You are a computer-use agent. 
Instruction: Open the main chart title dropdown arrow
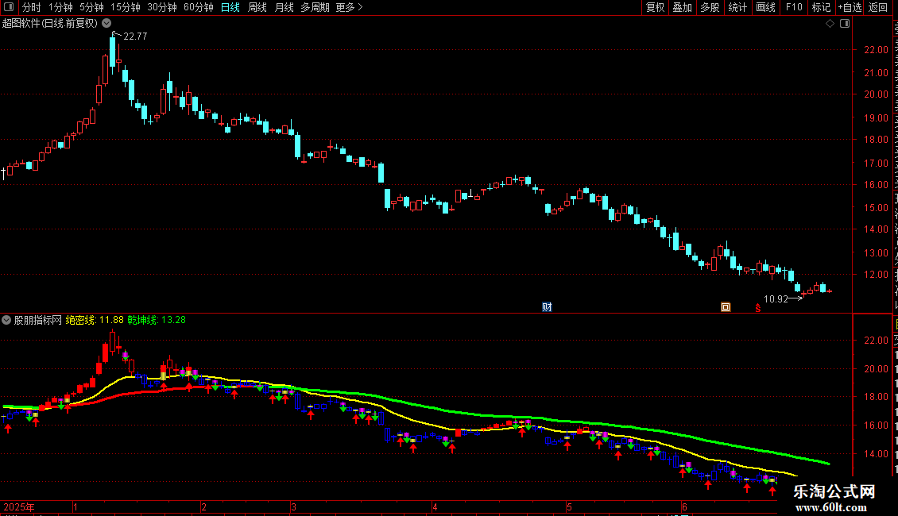point(106,23)
